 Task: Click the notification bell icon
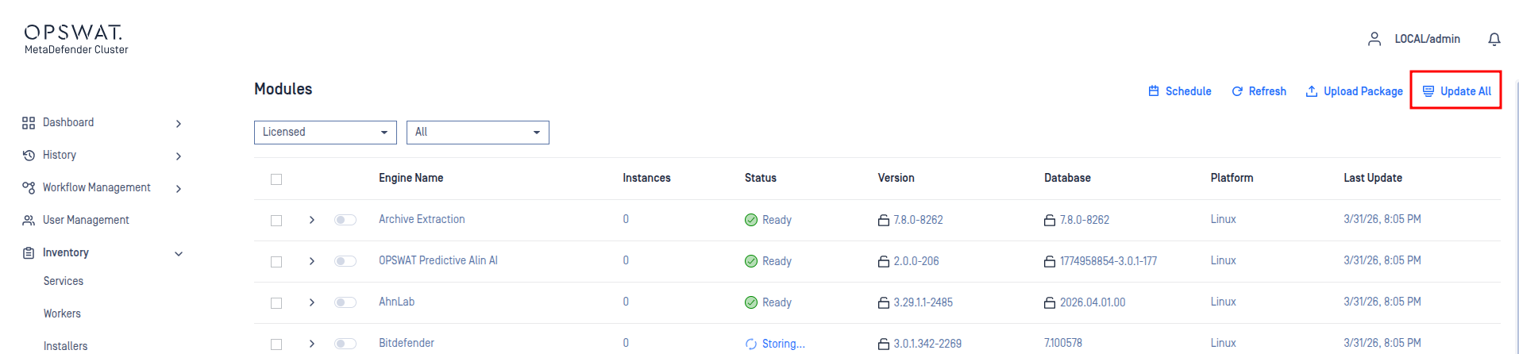point(1494,39)
